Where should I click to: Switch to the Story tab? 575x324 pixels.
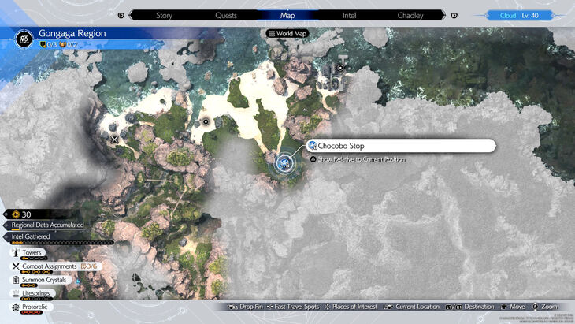coord(164,15)
